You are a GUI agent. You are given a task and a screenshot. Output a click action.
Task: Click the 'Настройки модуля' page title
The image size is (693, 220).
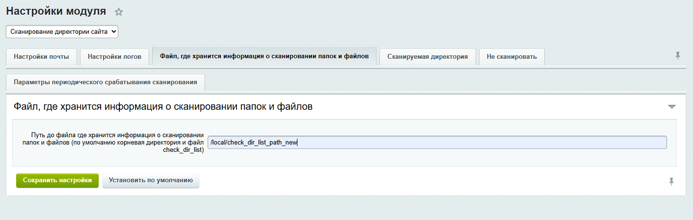click(x=56, y=11)
